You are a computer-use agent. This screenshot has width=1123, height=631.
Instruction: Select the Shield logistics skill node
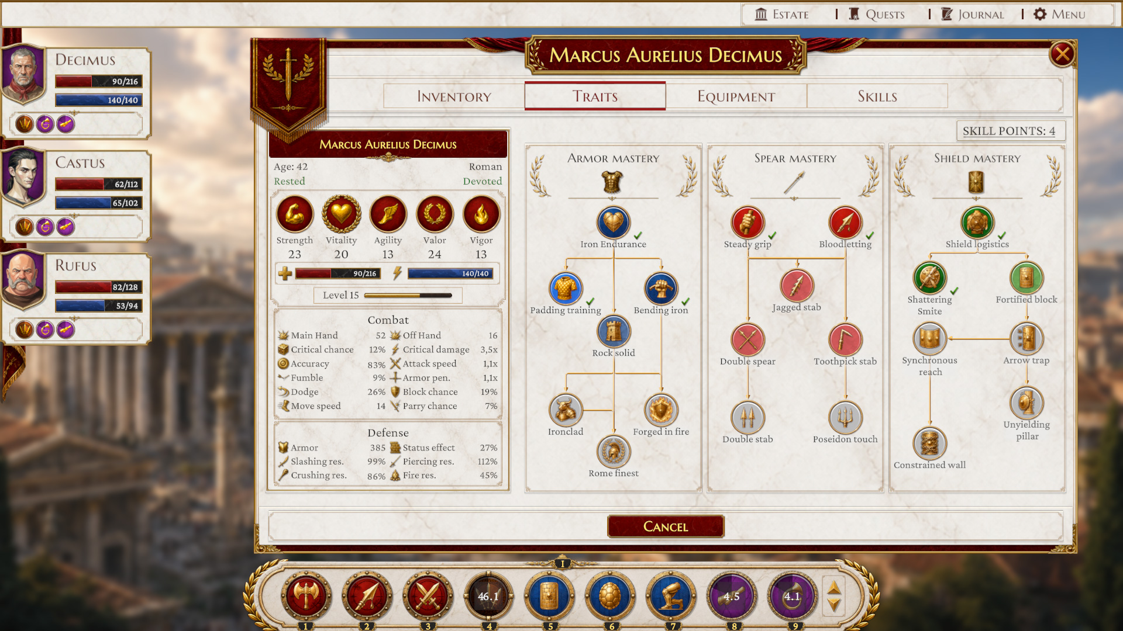point(977,223)
